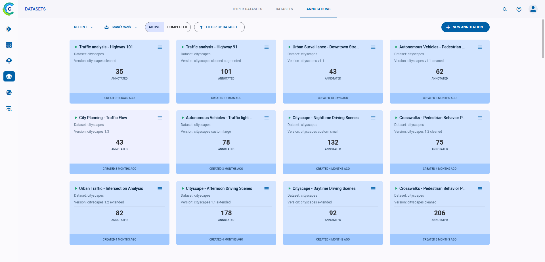Open the cloud labeling icon in sidebar

coord(9,61)
